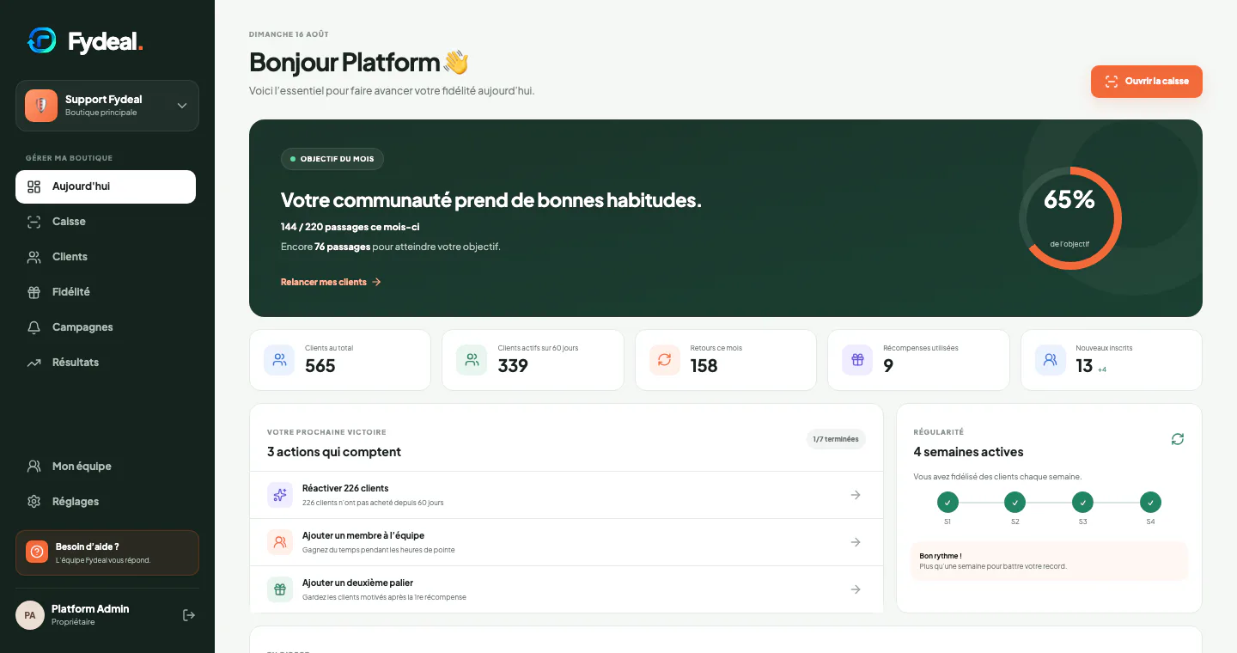Click the 4 semaines actives heading
Image resolution: width=1237 pixels, height=653 pixels.
969,452
